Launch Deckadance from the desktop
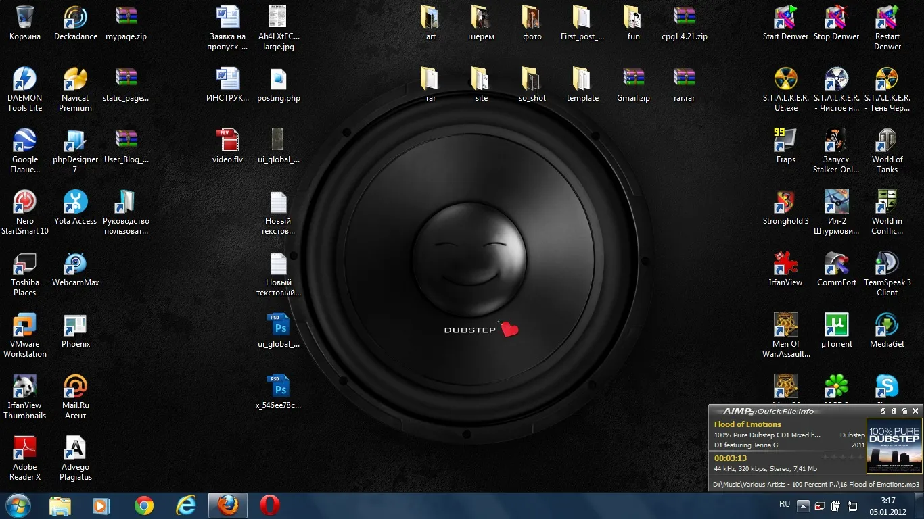 pyautogui.click(x=76, y=23)
